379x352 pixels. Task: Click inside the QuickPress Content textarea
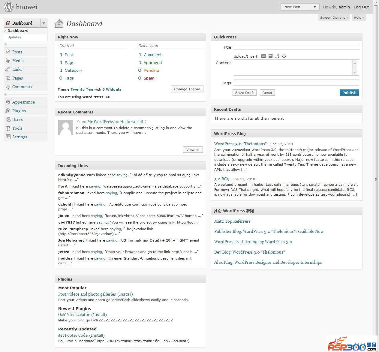pyautogui.click(x=293, y=68)
